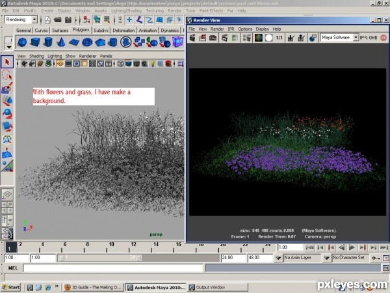Create a polygon sphere from the shelf
Viewport: 390px width, 293px height.
pyautogui.click(x=22, y=42)
